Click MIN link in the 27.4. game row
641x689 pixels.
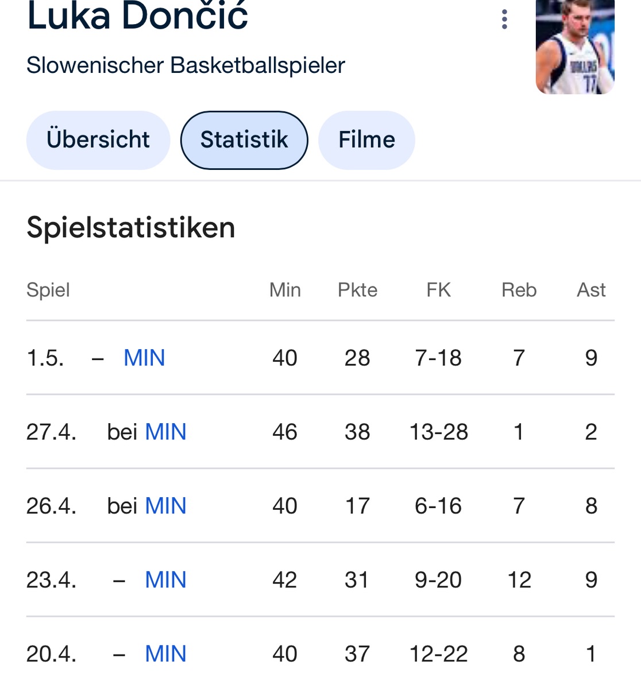pyautogui.click(x=165, y=432)
